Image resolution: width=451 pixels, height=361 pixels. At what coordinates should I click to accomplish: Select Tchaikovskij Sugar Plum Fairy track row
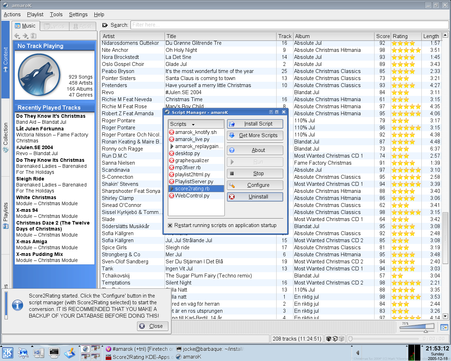click(271, 276)
